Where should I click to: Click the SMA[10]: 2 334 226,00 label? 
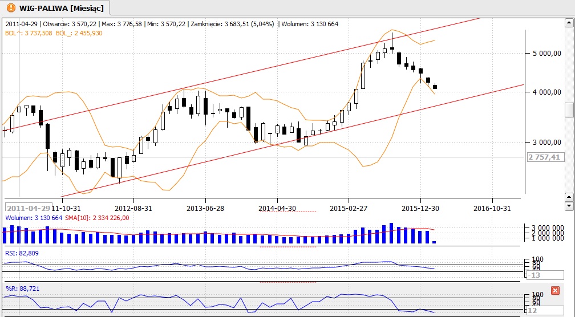[x=97, y=218]
